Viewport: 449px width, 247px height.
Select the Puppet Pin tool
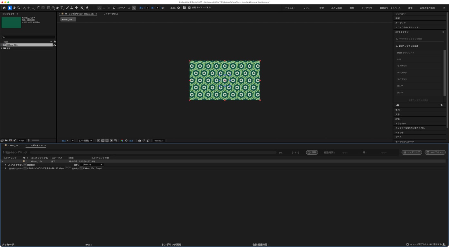click(87, 8)
